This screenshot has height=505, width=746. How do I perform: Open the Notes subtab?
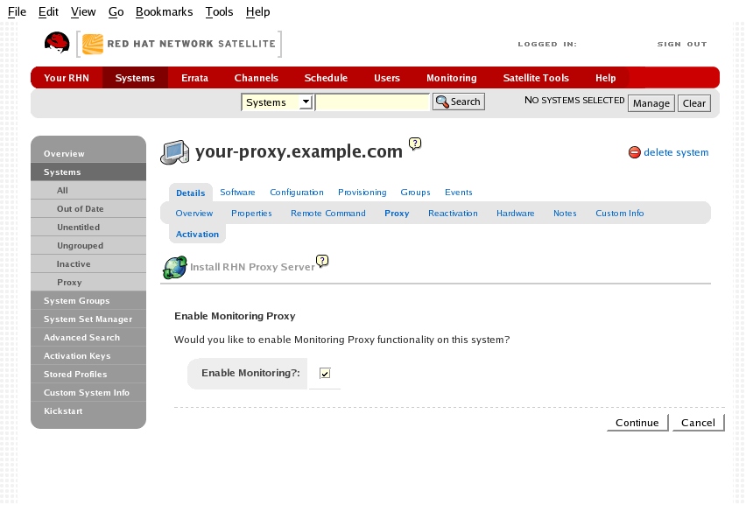tap(565, 213)
